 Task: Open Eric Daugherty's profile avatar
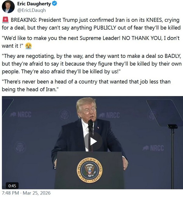click(8, 7)
